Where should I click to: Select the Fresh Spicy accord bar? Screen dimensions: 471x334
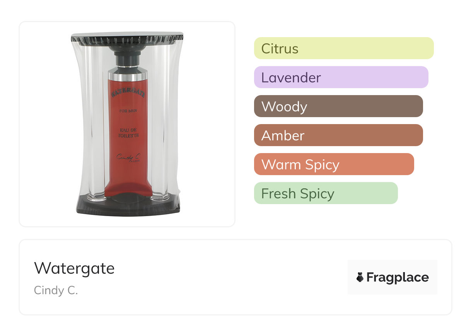coord(326,193)
